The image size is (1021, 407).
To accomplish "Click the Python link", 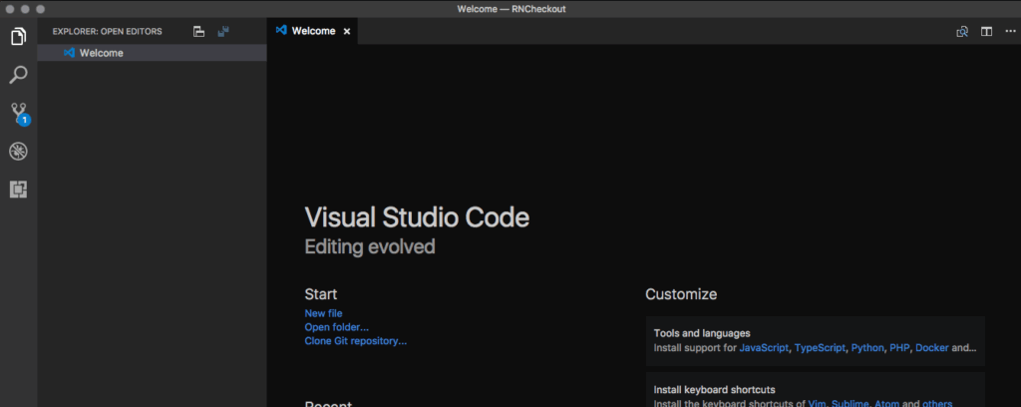I will [x=867, y=348].
